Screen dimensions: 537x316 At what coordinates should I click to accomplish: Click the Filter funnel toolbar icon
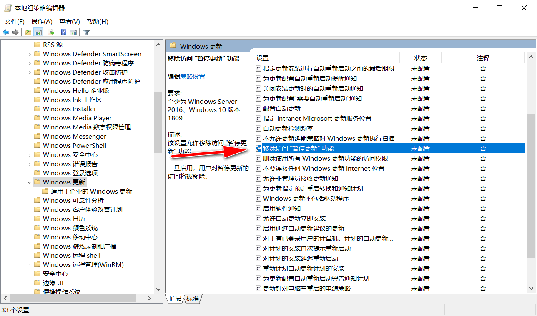click(86, 32)
